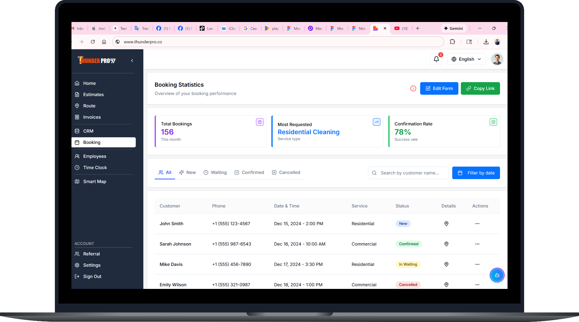Screen dimensions: 579x322
Task: Open the browser extensions puzzle icon
Action: (452, 42)
